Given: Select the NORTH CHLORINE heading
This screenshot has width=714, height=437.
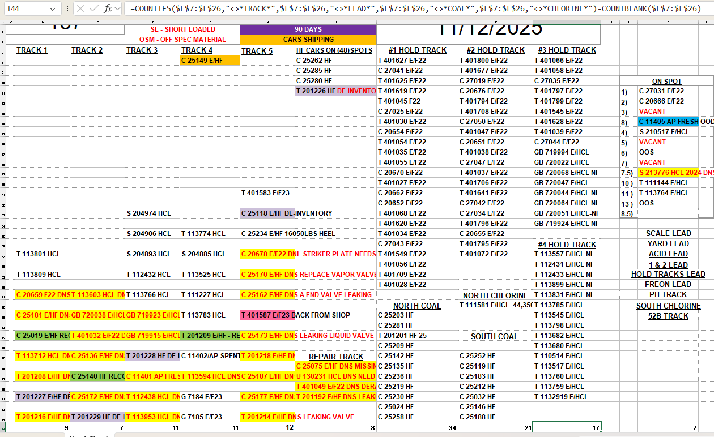Looking at the screenshot, I should coord(495,295).
